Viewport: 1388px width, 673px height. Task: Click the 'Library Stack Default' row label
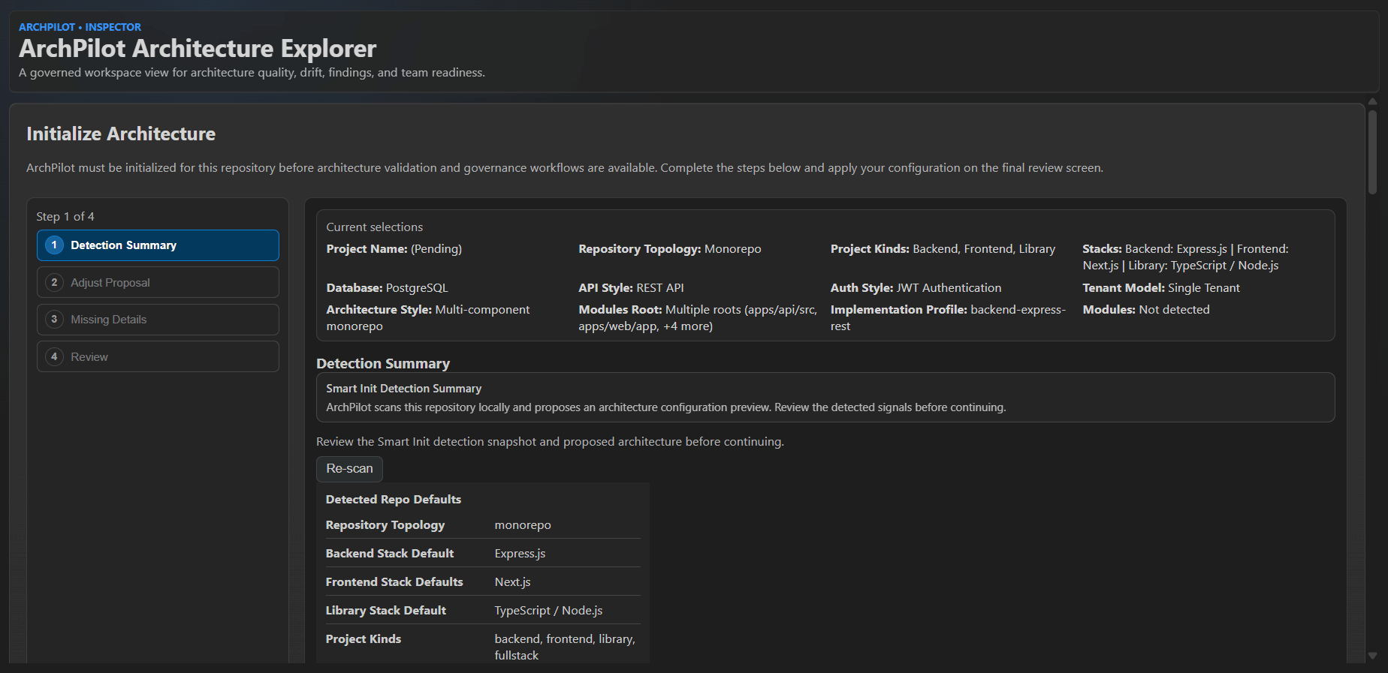(x=386, y=611)
